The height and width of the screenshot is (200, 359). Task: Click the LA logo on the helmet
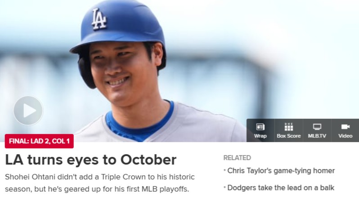(99, 19)
